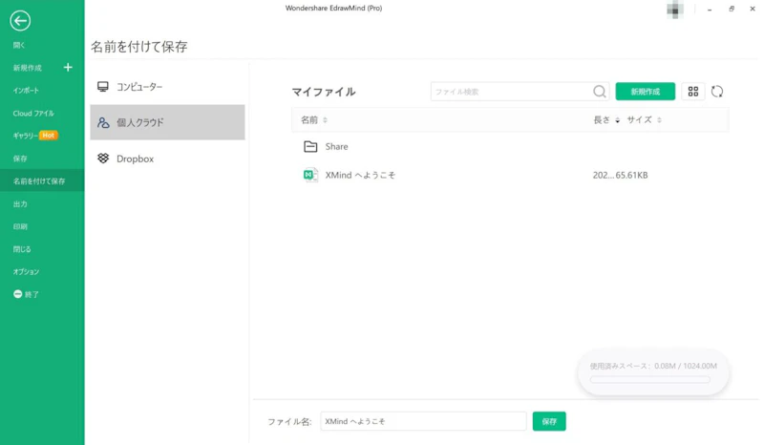Image resolution: width=764 pixels, height=445 pixels.
Task: Select 個人クラウド save location
Action: click(x=167, y=122)
